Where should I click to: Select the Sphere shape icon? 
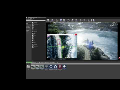(x=33, y=36)
